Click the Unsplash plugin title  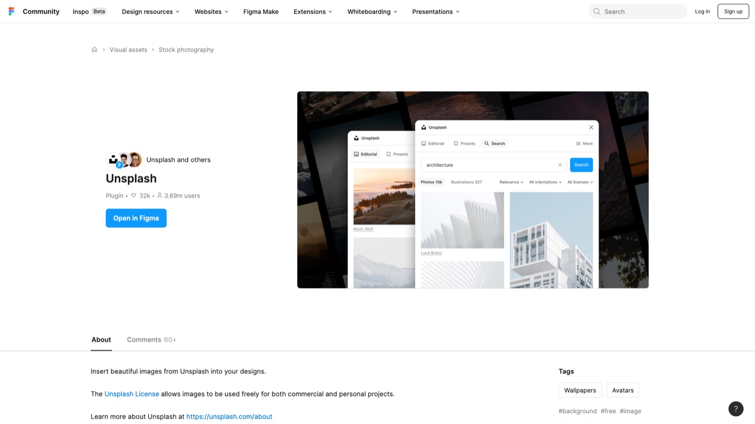pyautogui.click(x=131, y=178)
